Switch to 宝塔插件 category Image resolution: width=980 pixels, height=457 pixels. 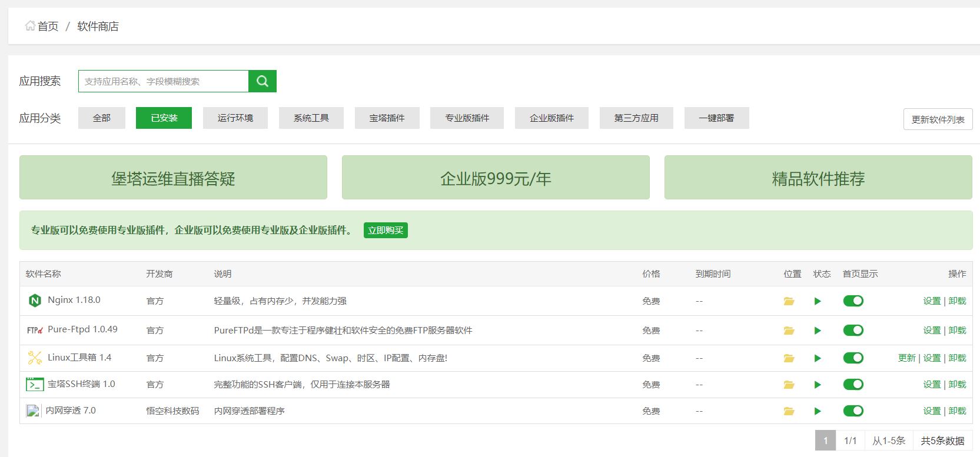387,118
